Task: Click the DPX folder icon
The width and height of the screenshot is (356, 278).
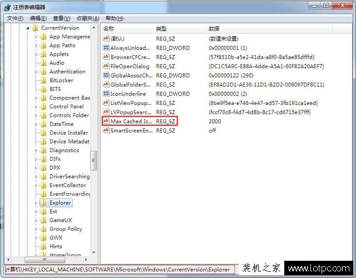Action: tap(43, 168)
